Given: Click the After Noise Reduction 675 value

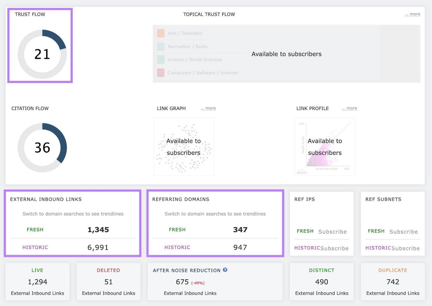Looking at the screenshot, I should [182, 282].
